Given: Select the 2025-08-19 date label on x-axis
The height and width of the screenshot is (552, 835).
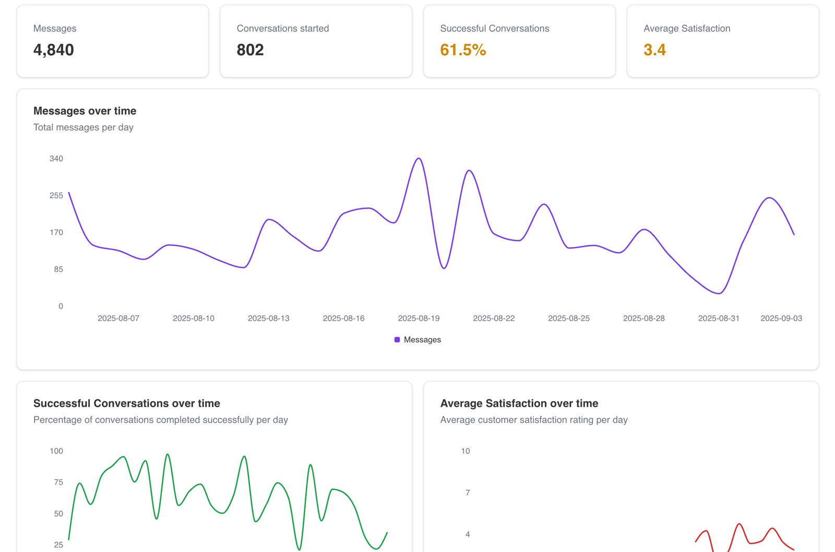Looking at the screenshot, I should pyautogui.click(x=419, y=318).
